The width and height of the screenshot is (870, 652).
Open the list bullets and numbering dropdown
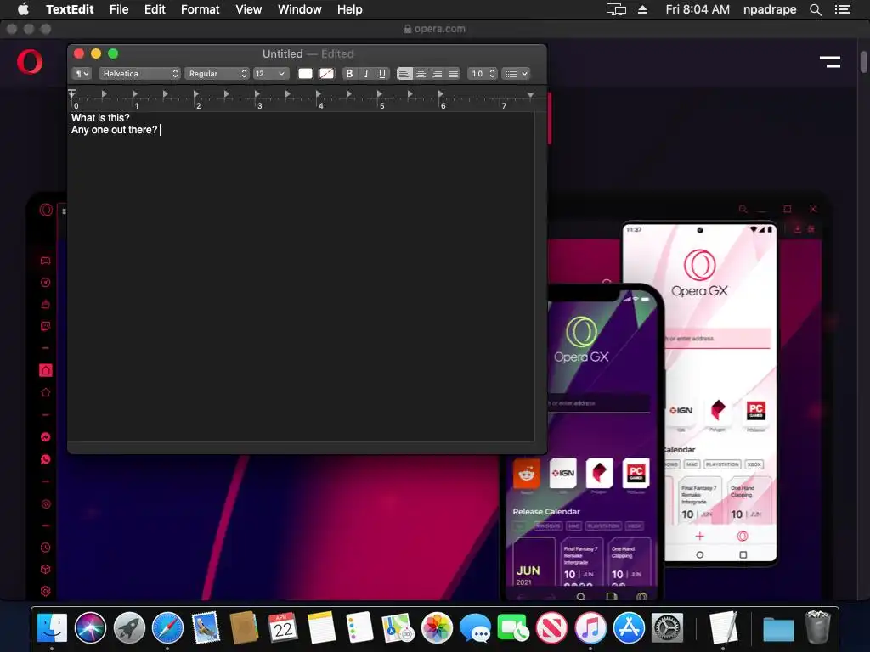(x=516, y=74)
